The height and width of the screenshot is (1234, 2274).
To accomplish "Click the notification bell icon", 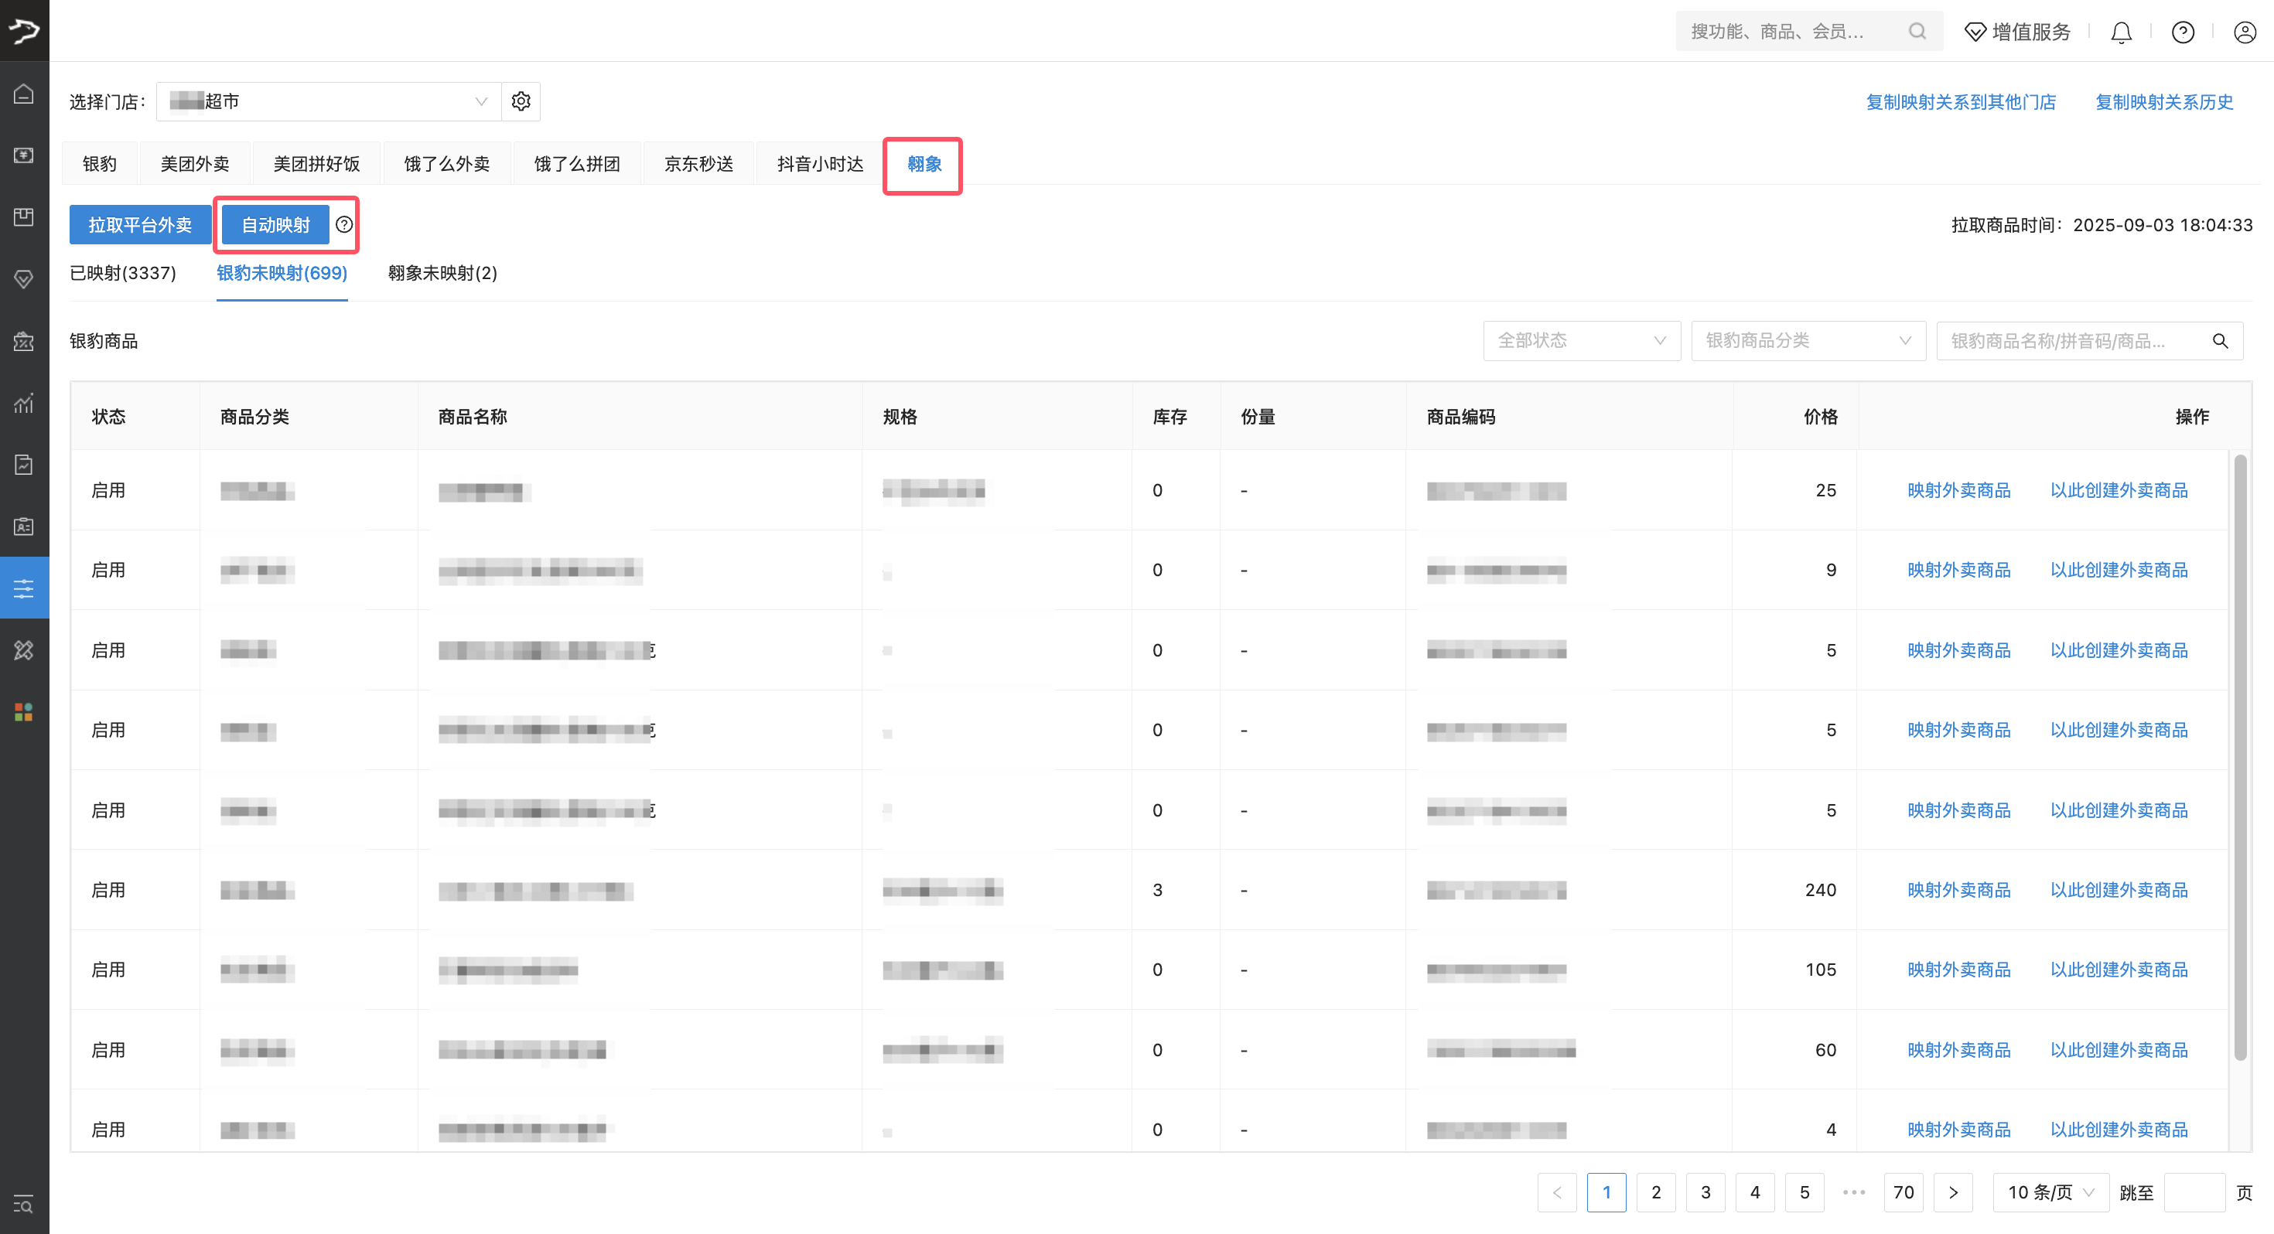I will pos(2120,32).
